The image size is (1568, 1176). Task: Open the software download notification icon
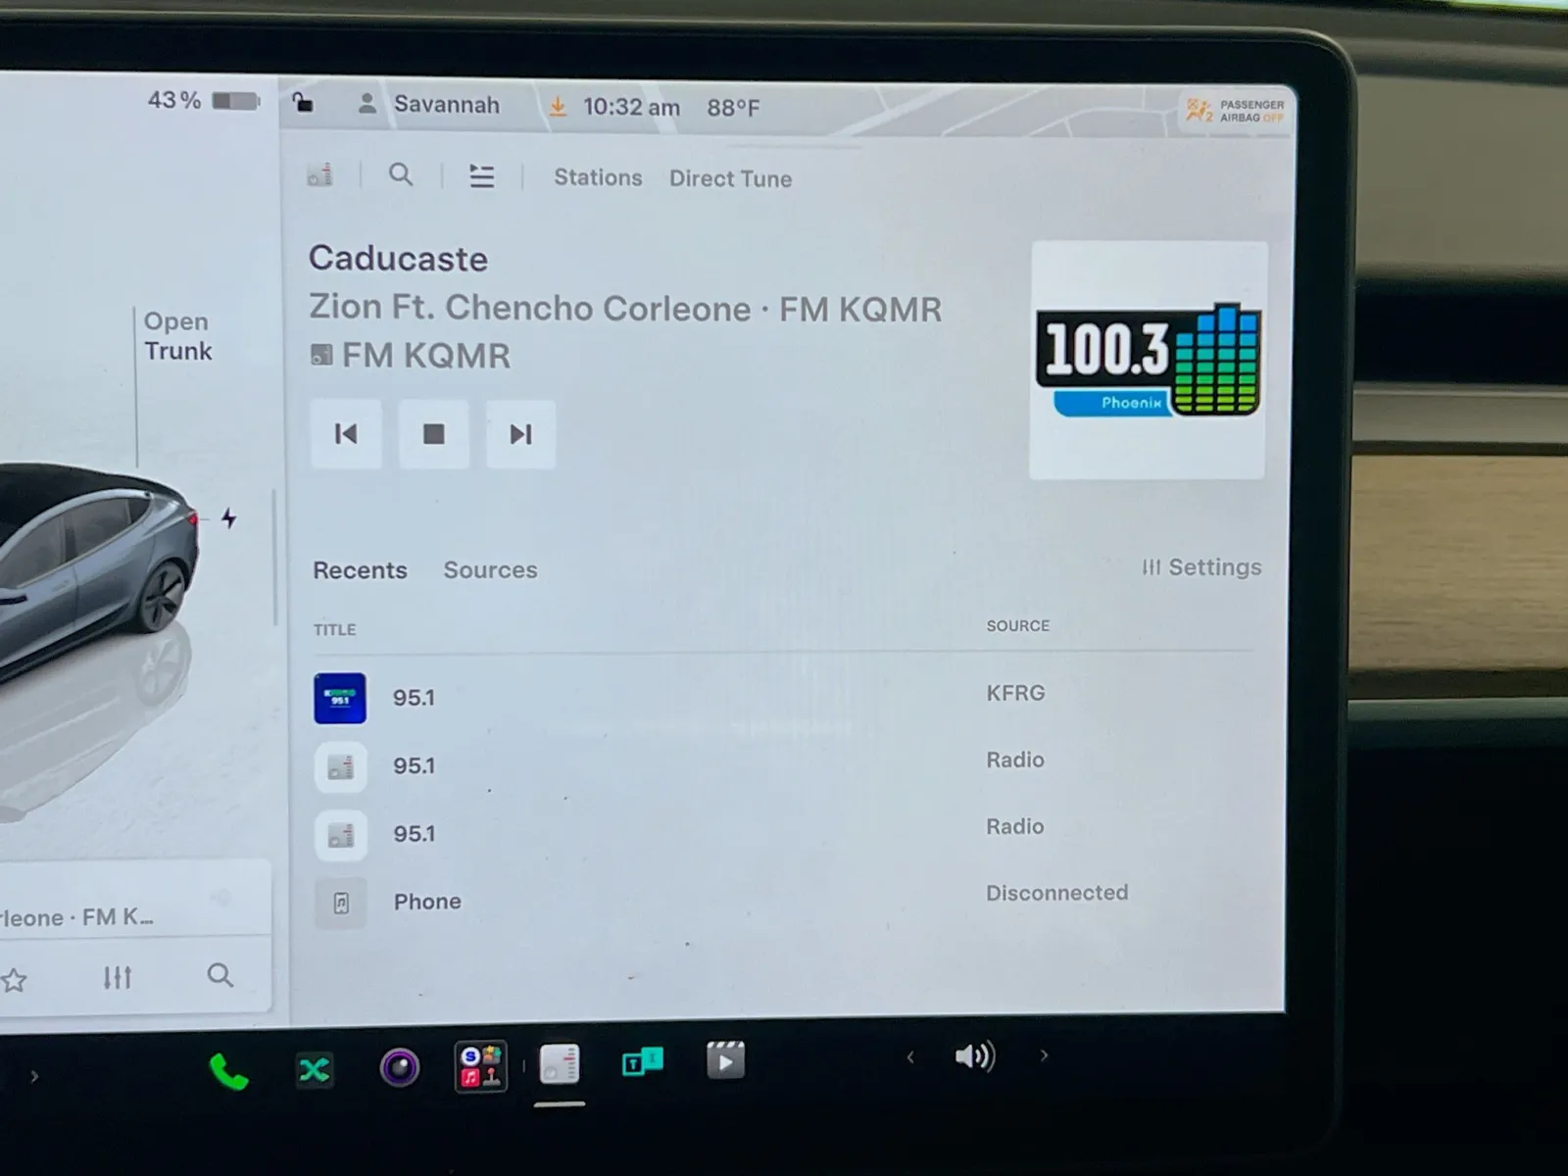pyautogui.click(x=558, y=106)
